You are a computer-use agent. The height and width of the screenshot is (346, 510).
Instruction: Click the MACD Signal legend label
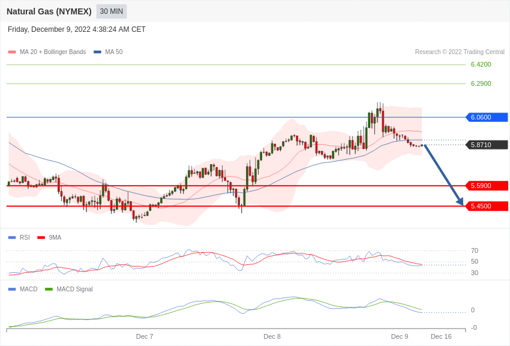74,289
